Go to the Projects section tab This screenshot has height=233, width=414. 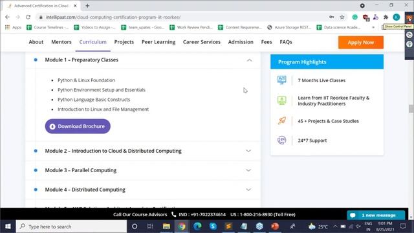(124, 42)
